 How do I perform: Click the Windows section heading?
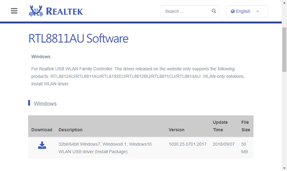(x=45, y=104)
